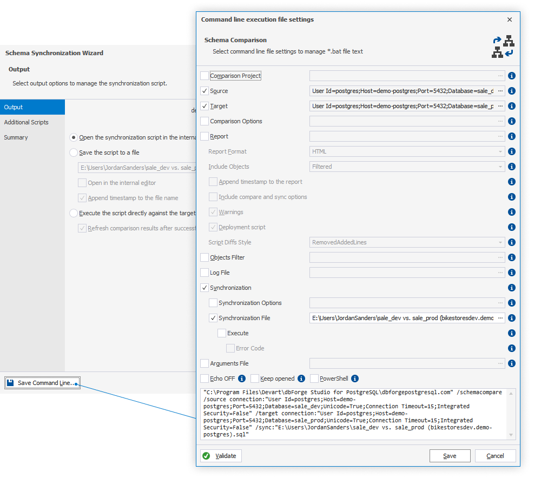This screenshot has height=478, width=541.
Task: Click info icon for Include compare and sync options
Action: pyautogui.click(x=512, y=197)
